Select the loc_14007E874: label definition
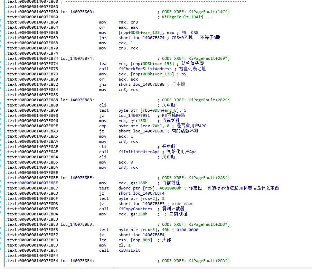Viewport: 312px width, 269px height. tap(77, 58)
